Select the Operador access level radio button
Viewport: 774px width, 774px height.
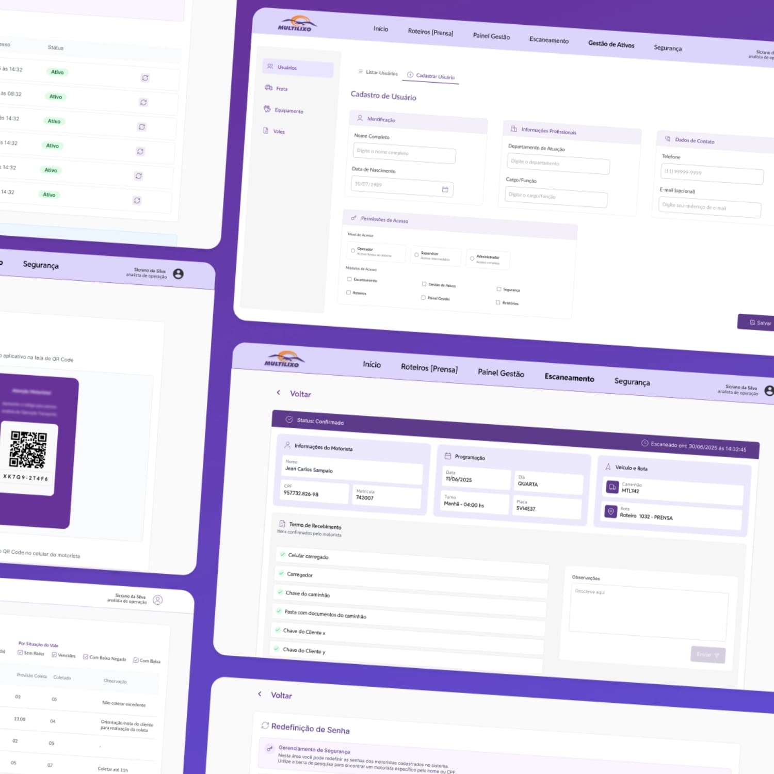[x=353, y=251]
